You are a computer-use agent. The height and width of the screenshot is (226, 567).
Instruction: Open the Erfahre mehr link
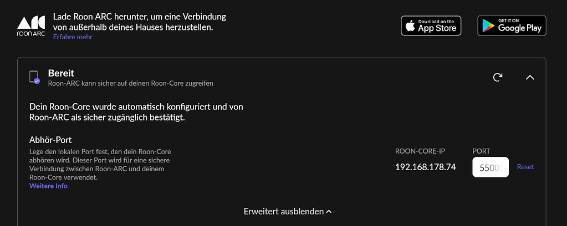pos(73,37)
